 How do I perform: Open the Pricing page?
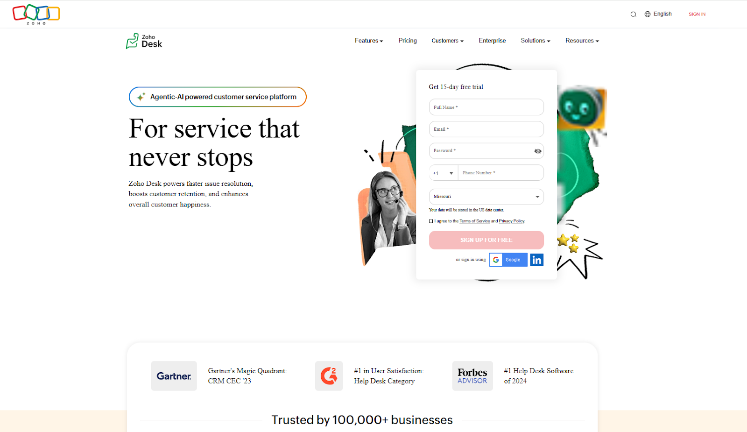coord(408,41)
